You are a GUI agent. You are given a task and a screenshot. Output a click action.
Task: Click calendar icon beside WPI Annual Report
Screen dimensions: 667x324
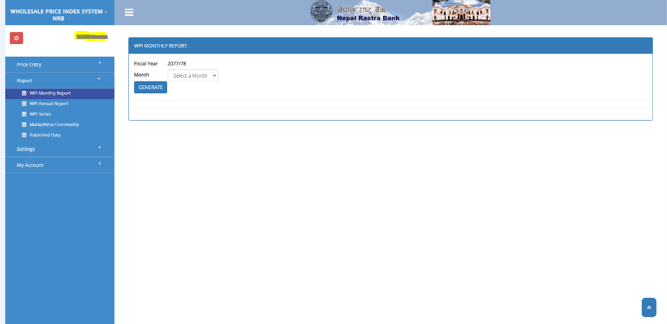(x=24, y=104)
